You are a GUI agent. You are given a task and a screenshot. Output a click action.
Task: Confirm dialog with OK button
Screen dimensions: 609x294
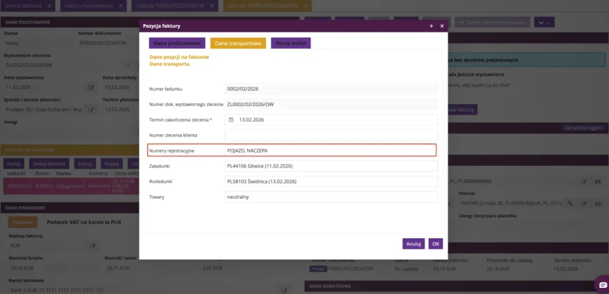(x=436, y=244)
